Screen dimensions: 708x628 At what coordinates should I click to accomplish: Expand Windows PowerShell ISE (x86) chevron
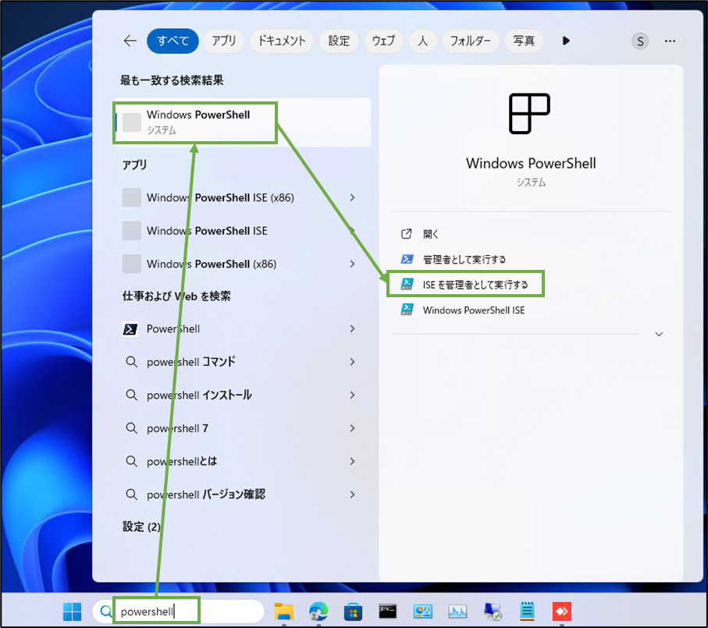click(352, 197)
